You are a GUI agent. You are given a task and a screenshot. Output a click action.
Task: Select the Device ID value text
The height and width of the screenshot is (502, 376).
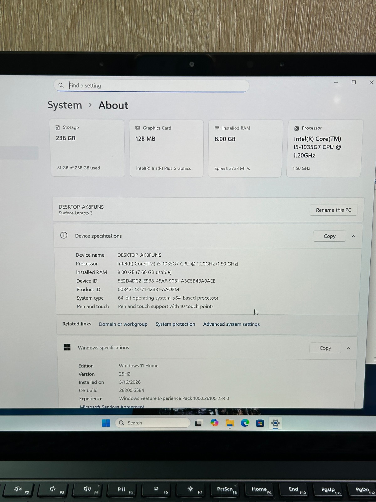(166, 281)
